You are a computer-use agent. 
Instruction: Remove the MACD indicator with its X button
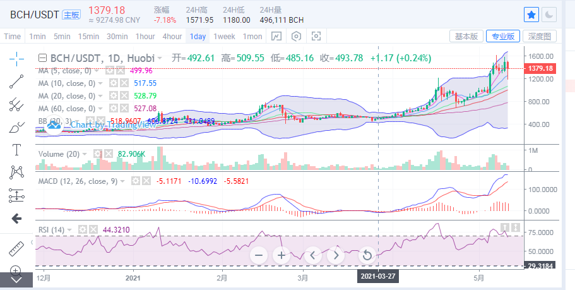[x=146, y=181]
